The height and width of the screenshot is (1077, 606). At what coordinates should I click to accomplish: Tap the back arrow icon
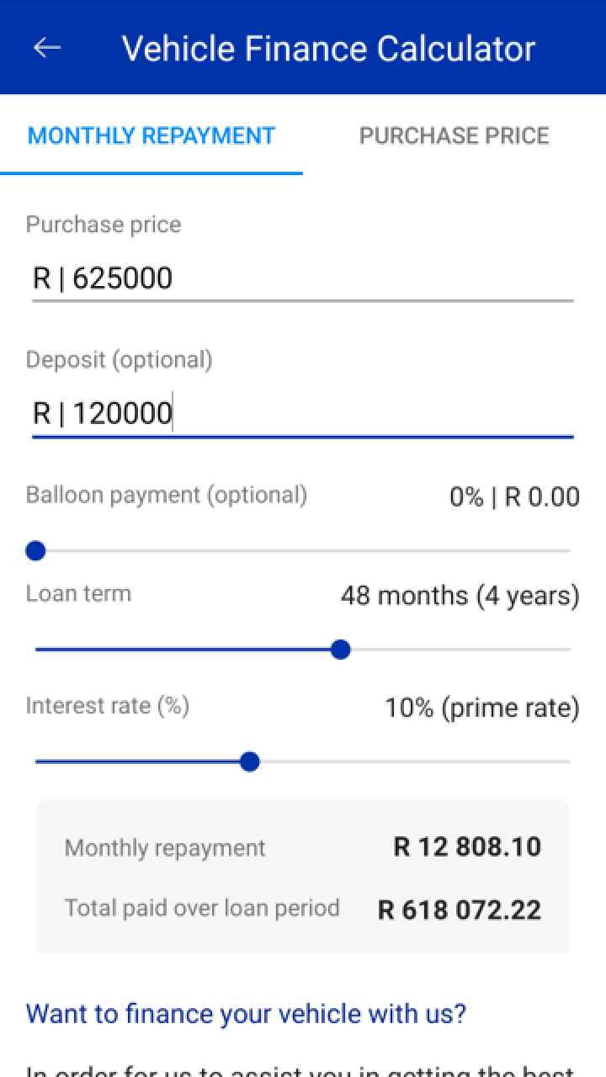click(x=47, y=48)
